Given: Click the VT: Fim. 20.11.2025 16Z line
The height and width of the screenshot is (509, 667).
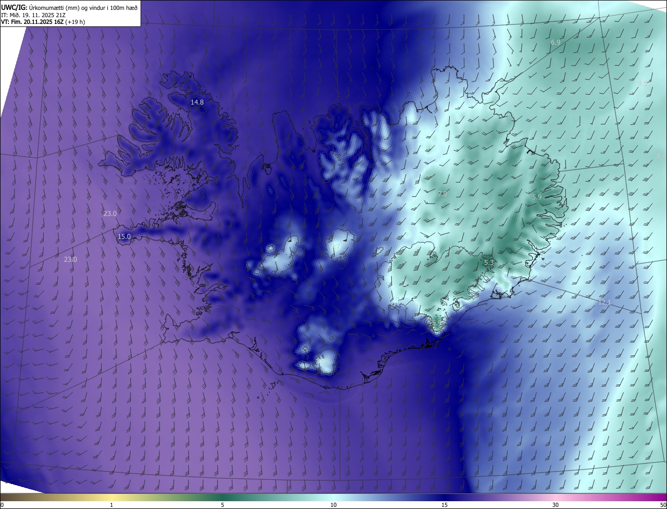Looking at the screenshot, I should (43, 22).
